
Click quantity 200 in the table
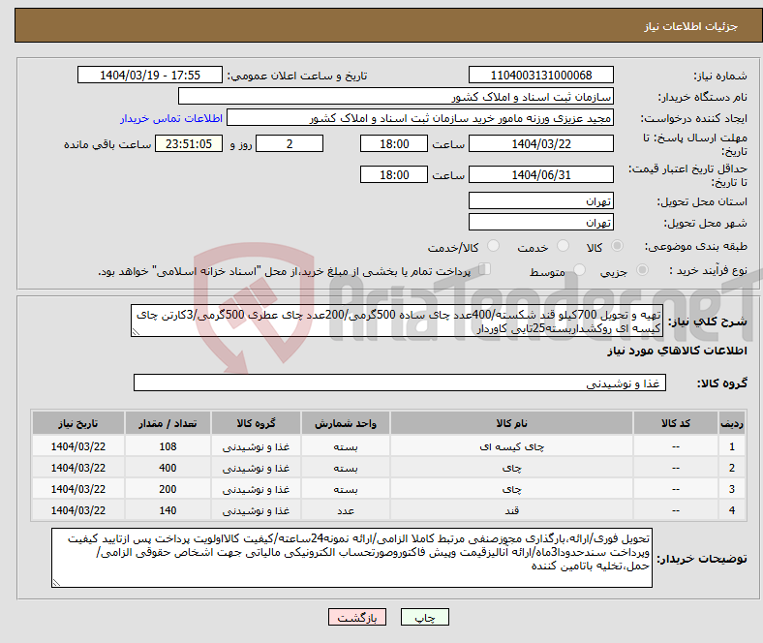[x=168, y=489]
